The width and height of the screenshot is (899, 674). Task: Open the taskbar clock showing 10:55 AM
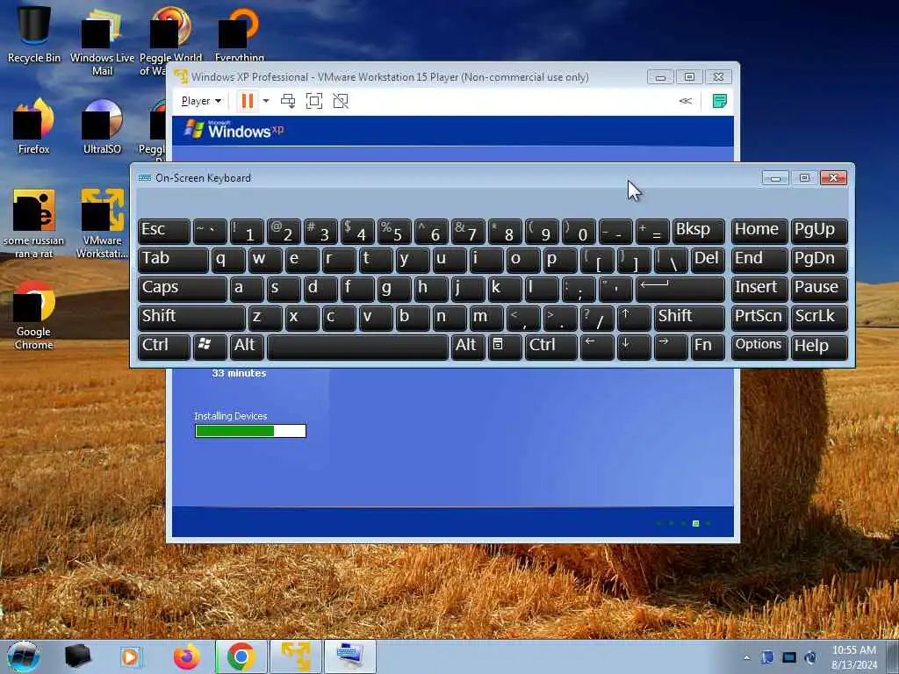tap(854, 657)
